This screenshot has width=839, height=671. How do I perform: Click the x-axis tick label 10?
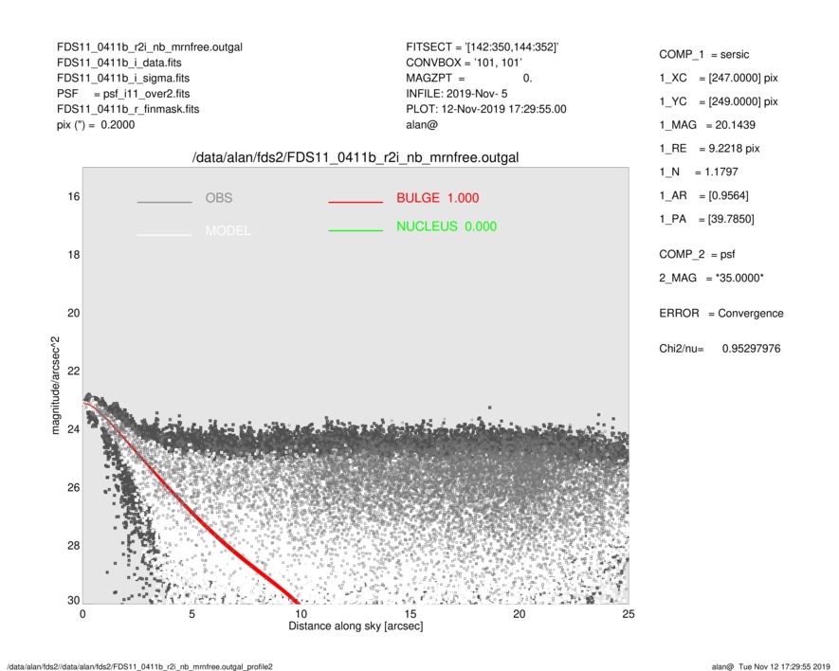(301, 614)
